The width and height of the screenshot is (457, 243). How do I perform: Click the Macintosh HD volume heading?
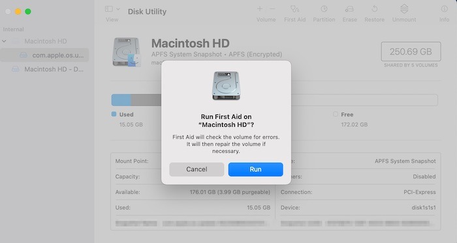coord(191,43)
